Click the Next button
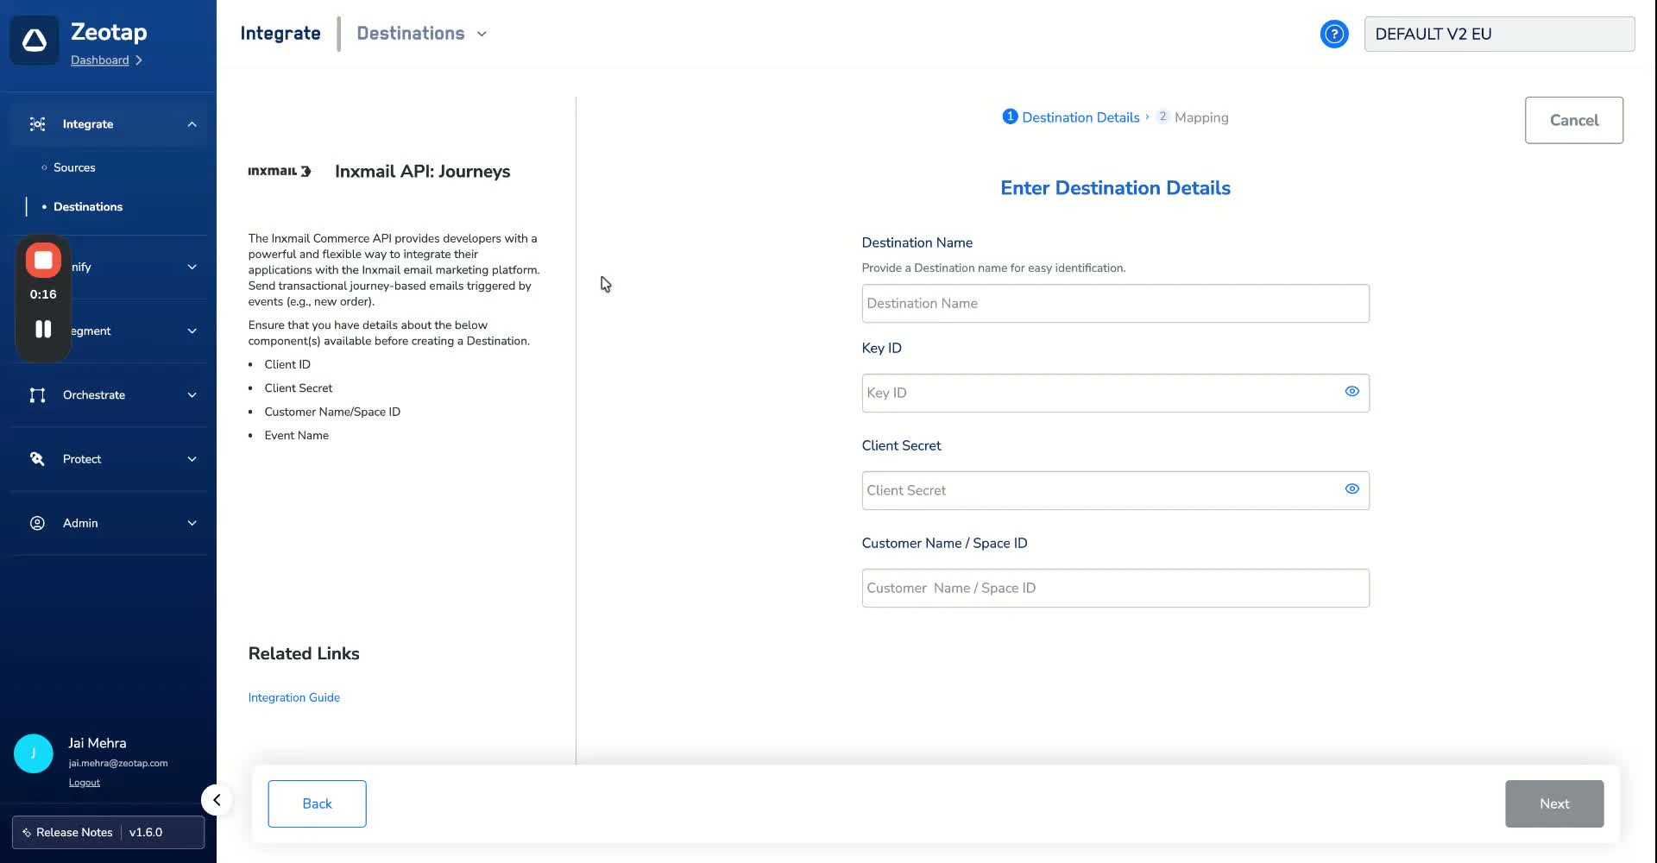This screenshot has height=863, width=1657. click(x=1553, y=803)
